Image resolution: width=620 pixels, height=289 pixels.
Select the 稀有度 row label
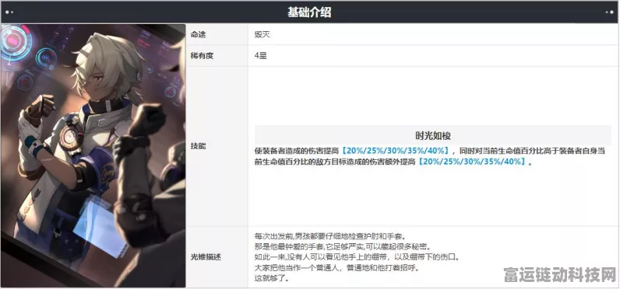click(x=202, y=56)
